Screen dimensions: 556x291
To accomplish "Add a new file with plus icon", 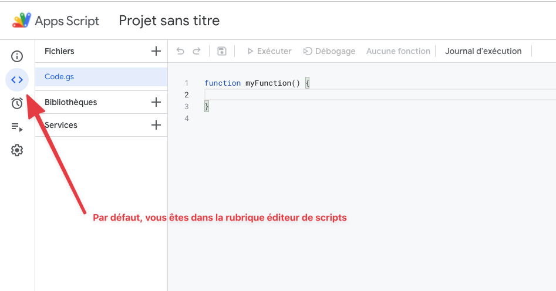I will [x=156, y=51].
